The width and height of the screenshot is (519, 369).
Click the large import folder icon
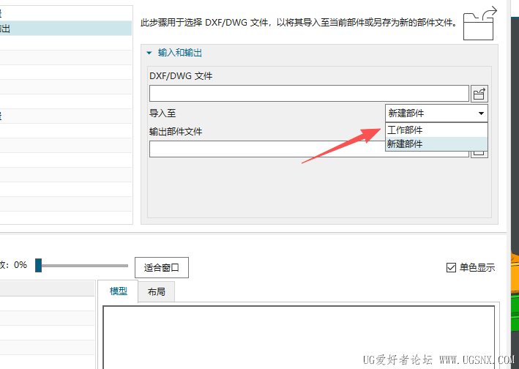pos(479,23)
